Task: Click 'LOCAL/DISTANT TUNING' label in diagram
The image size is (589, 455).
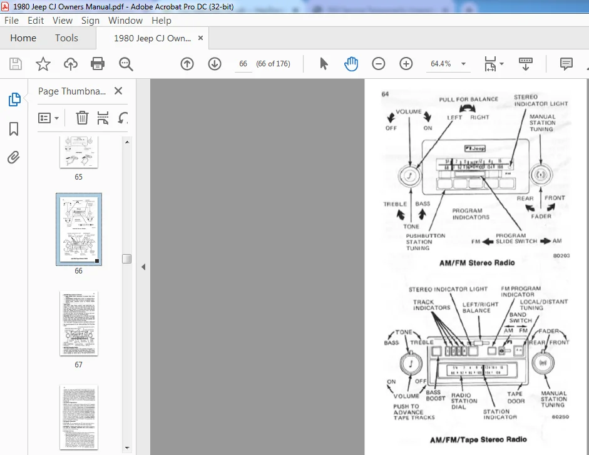Action: pyautogui.click(x=543, y=305)
